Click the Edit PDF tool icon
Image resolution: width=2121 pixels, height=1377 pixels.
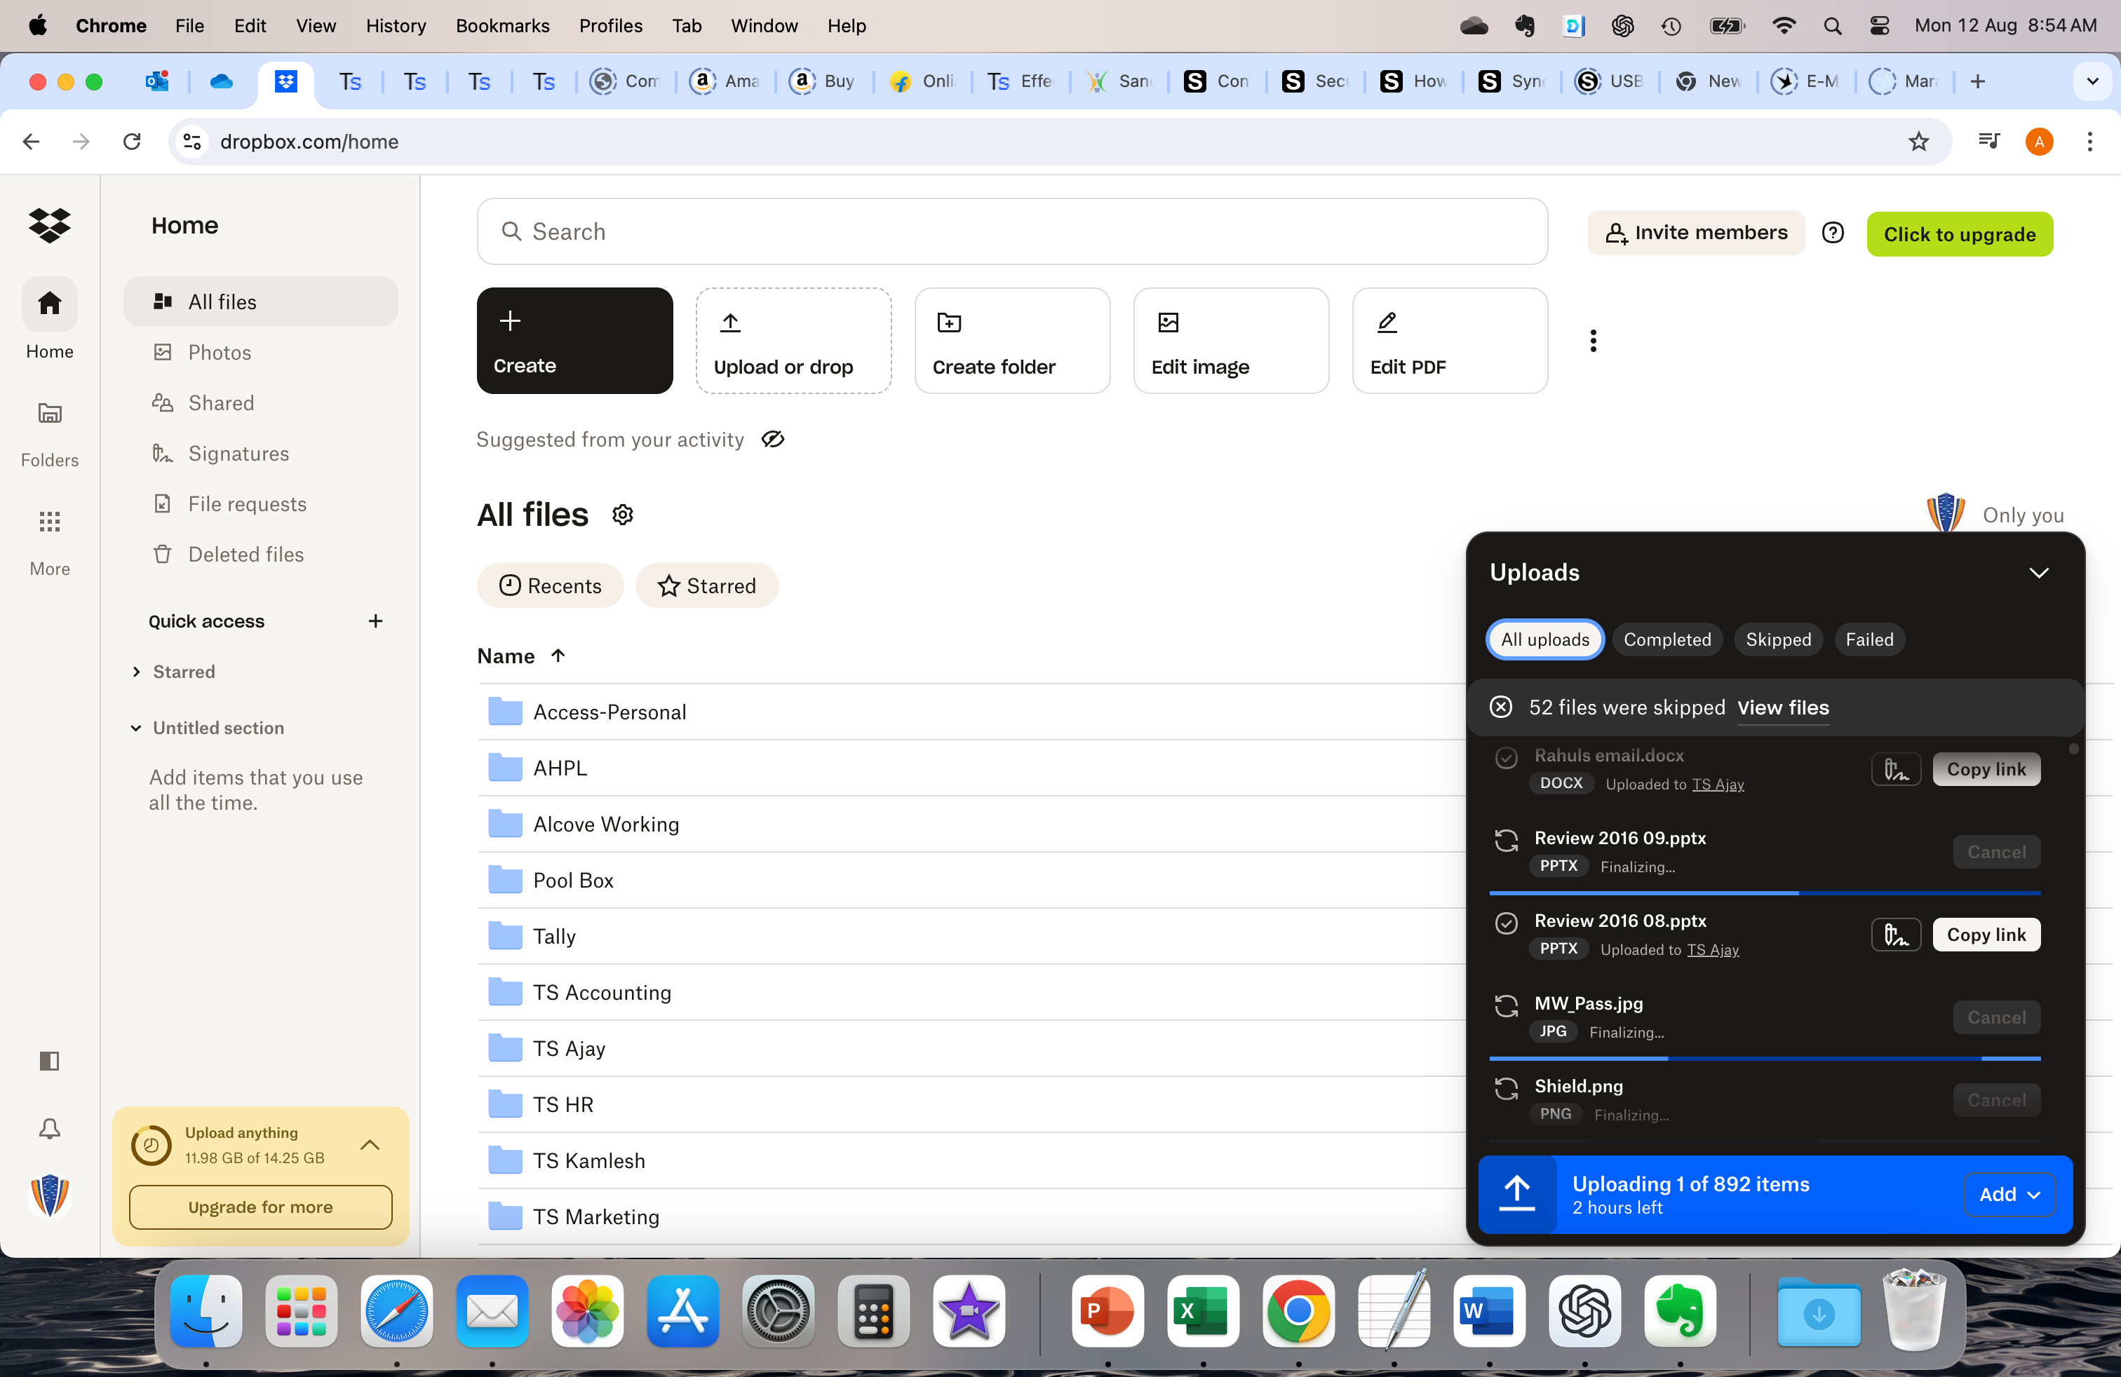click(1387, 320)
